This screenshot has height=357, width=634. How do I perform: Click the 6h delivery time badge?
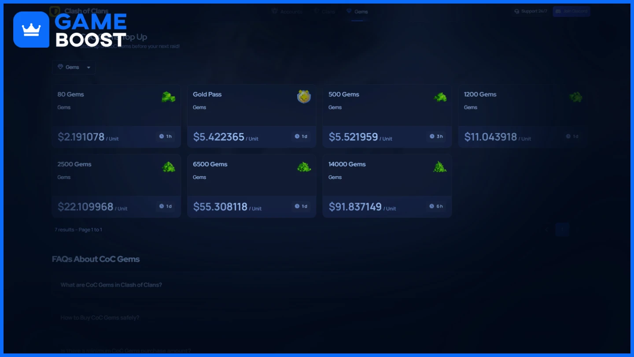tap(436, 206)
